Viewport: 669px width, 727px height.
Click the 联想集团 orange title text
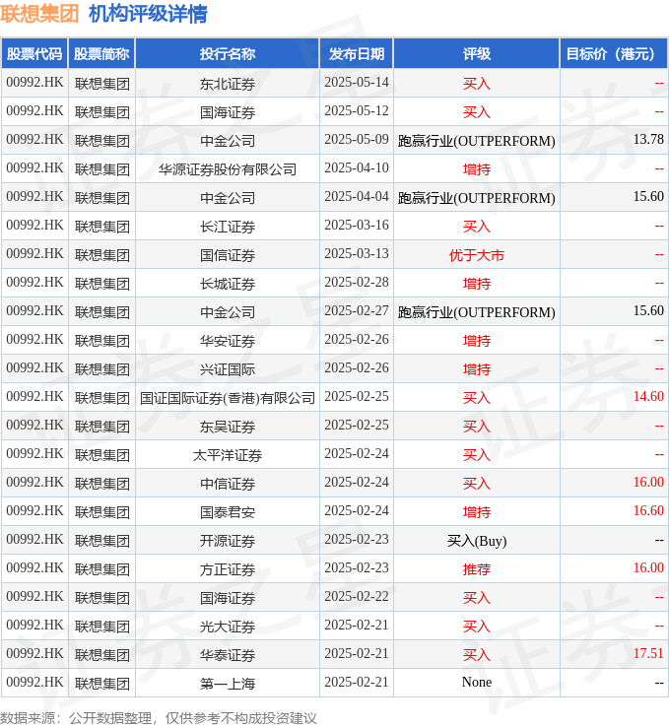(39, 14)
